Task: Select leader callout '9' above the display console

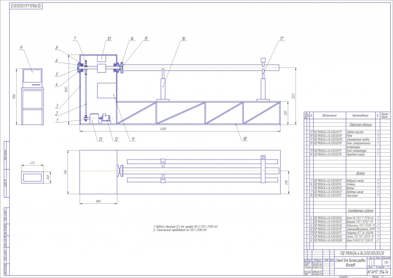Action: tap(21, 47)
